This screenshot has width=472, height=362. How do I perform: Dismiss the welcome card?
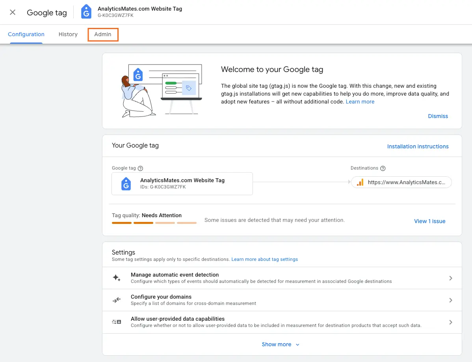tap(438, 116)
